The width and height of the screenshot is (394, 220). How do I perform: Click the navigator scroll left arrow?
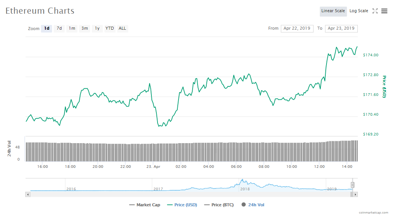pyautogui.click(x=27, y=194)
